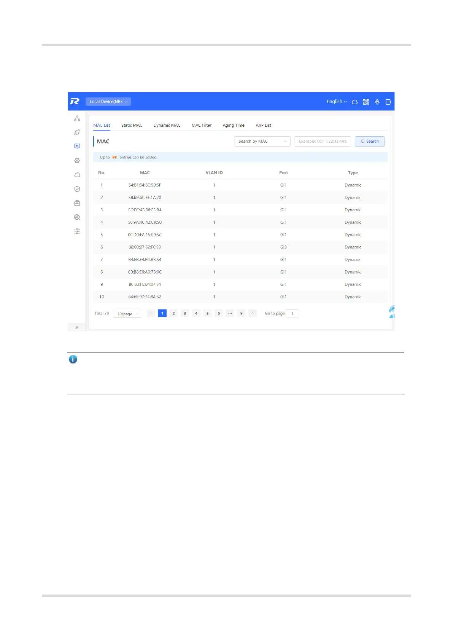
Task: Click the alert bell icon in header
Action: pos(377,102)
